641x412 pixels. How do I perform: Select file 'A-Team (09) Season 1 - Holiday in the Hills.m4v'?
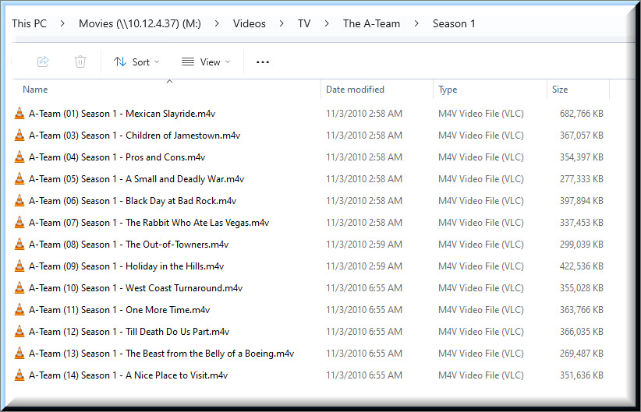click(x=126, y=266)
